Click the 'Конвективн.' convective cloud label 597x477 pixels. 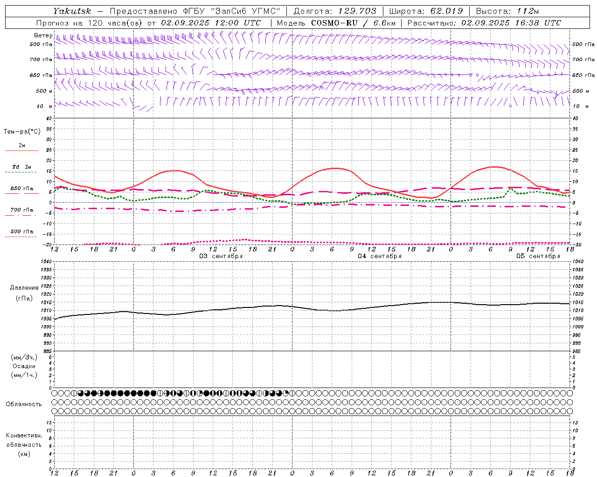click(24, 436)
